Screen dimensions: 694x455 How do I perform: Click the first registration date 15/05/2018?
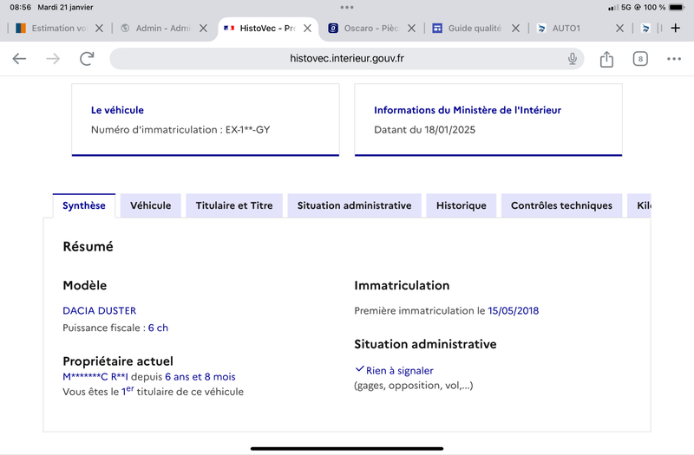[x=514, y=311]
